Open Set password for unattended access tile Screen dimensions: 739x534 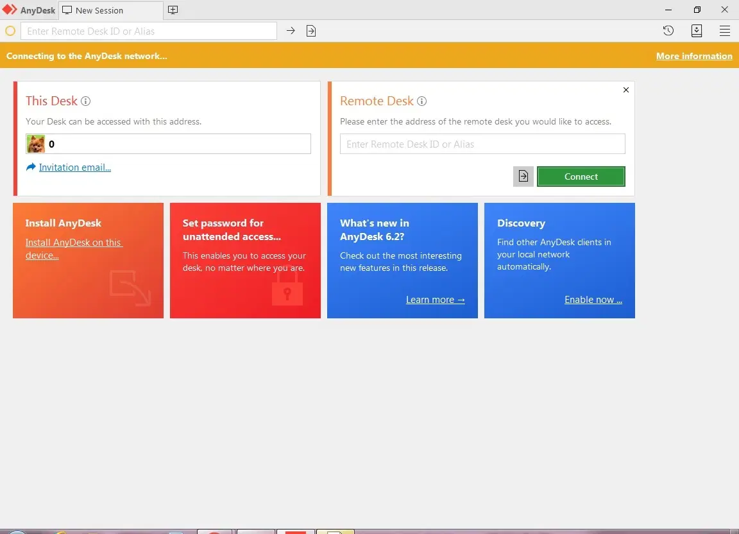click(x=245, y=261)
